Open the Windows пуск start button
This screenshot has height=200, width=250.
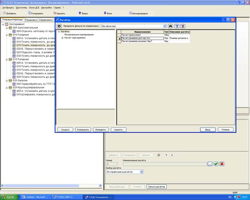point(9,197)
